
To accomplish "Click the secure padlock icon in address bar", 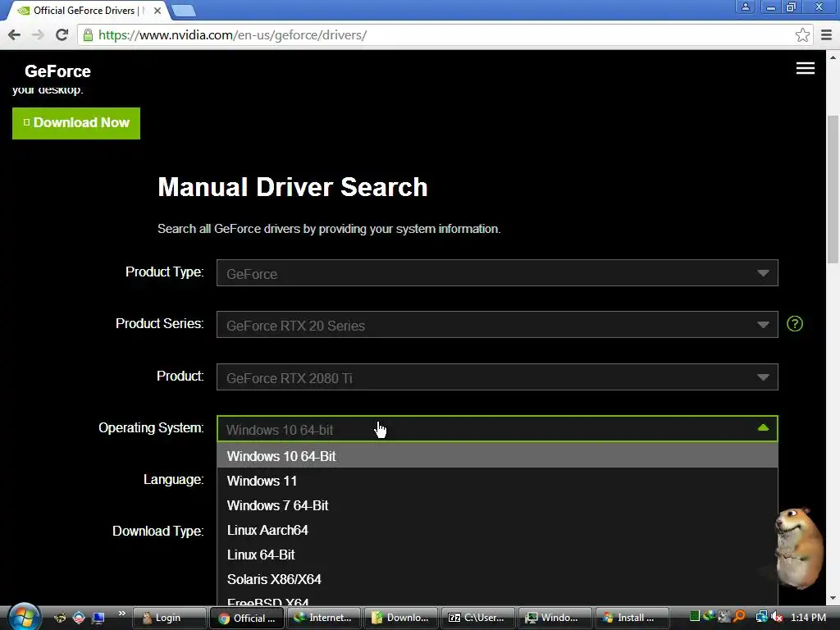I will [87, 34].
